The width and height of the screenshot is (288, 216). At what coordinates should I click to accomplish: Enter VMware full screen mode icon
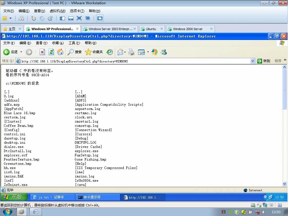tap(79, 18)
